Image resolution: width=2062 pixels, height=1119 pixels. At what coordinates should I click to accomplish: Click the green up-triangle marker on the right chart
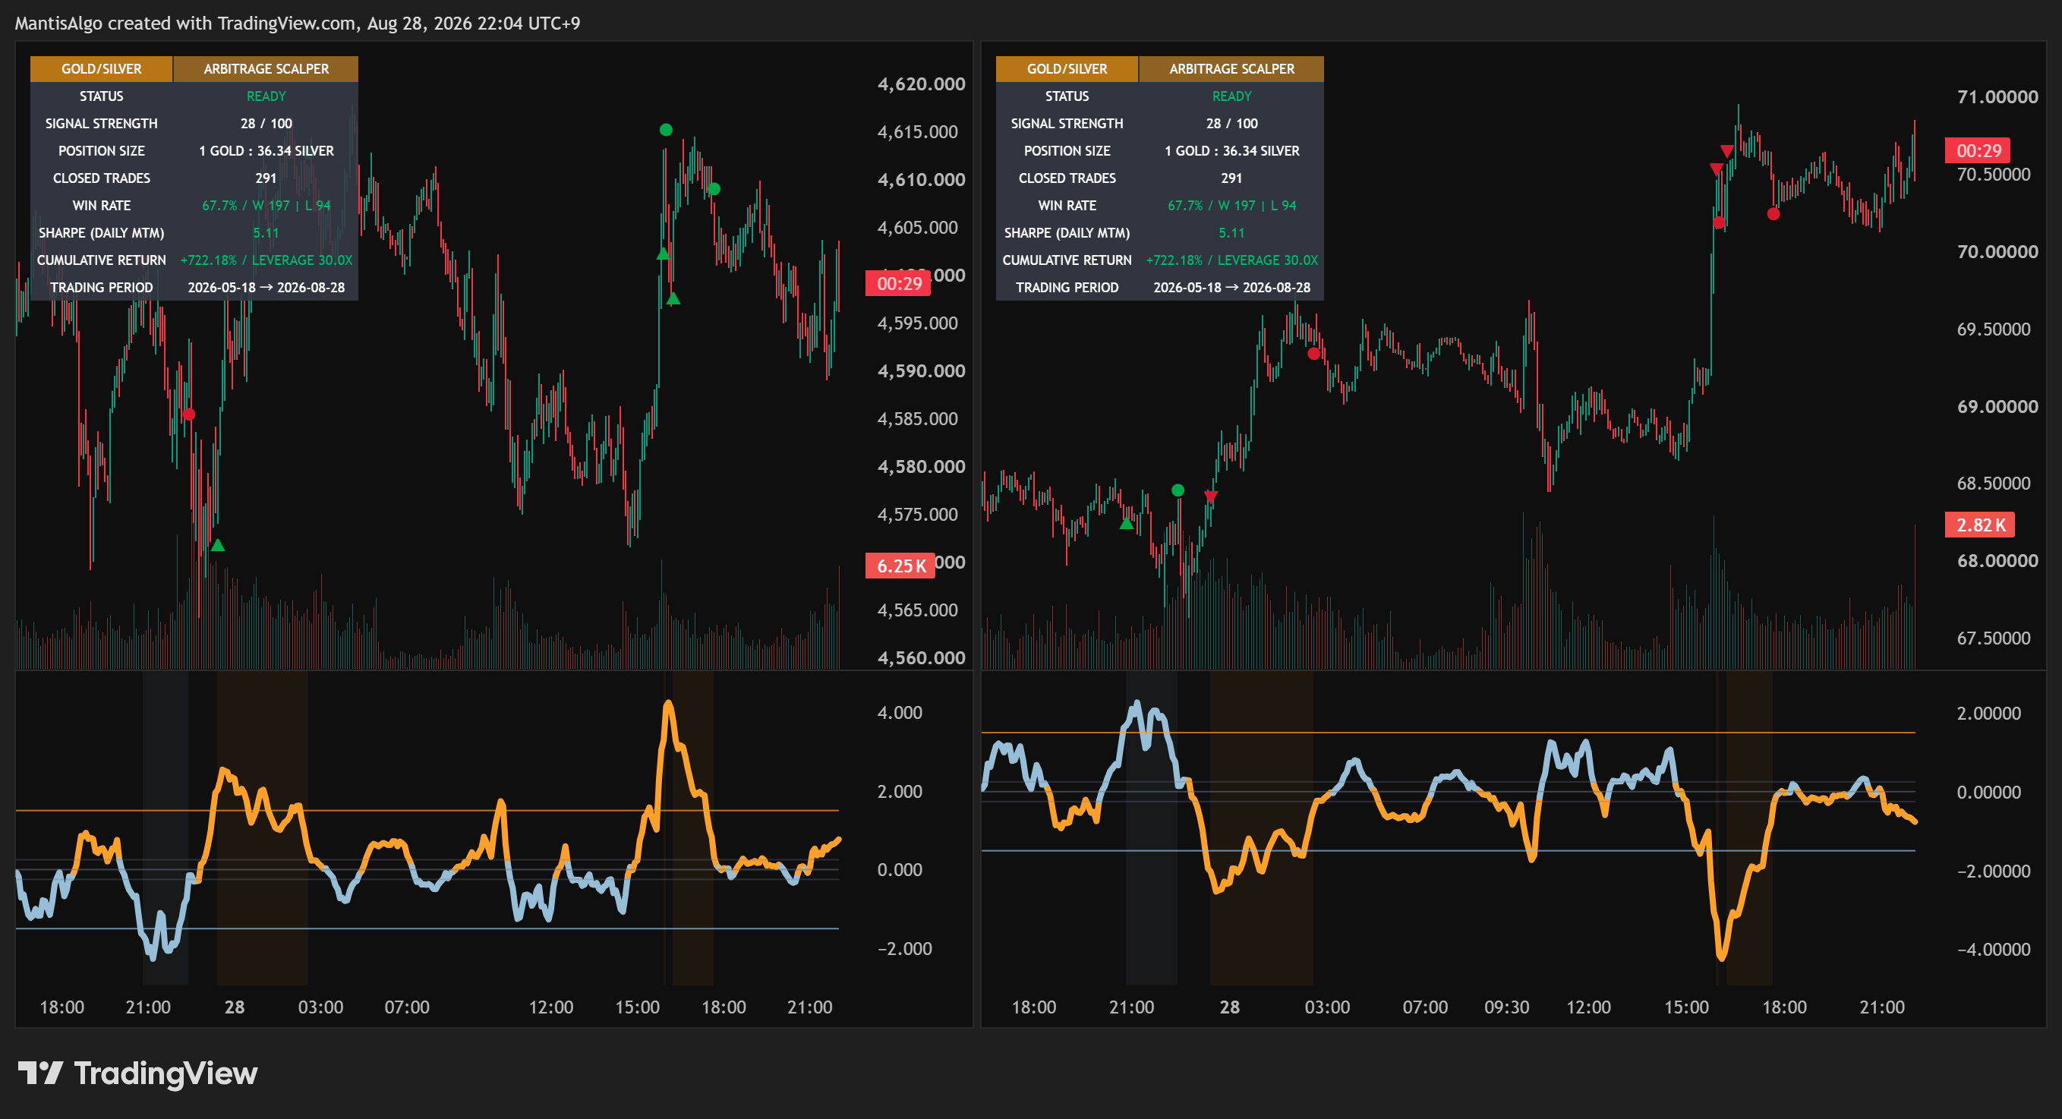click(x=1126, y=524)
